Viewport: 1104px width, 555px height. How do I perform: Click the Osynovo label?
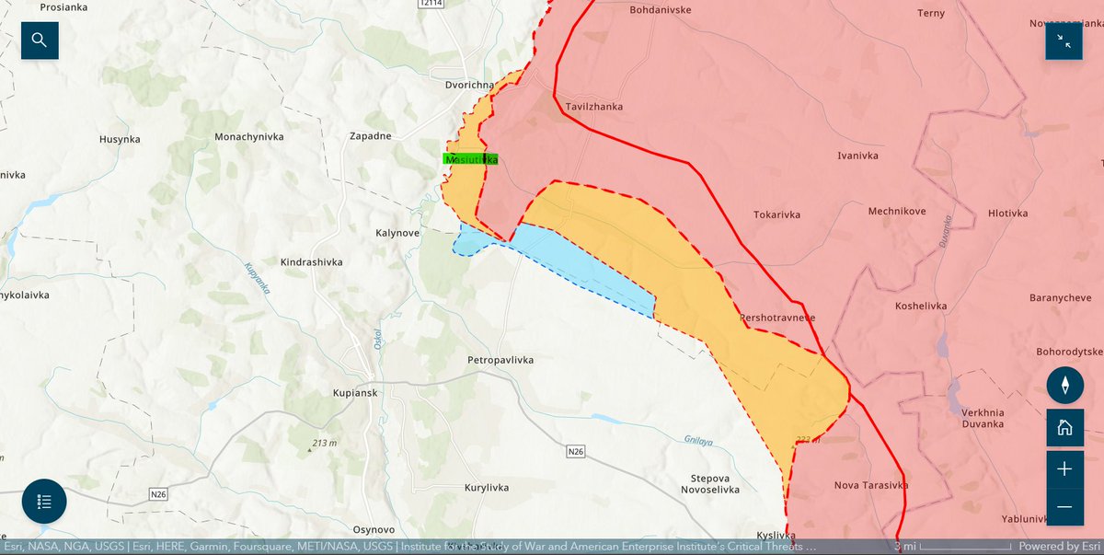point(374,530)
